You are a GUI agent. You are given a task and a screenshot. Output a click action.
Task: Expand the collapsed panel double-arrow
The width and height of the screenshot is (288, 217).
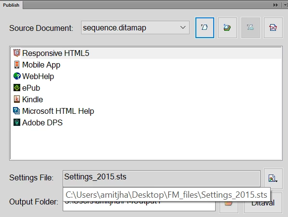coord(275,5)
